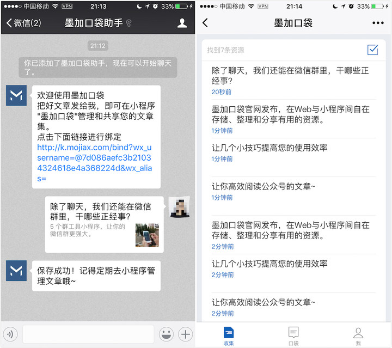Tap the system notice 你已添加了墨加口袋助手
This screenshot has height=348, width=392.
click(98, 67)
